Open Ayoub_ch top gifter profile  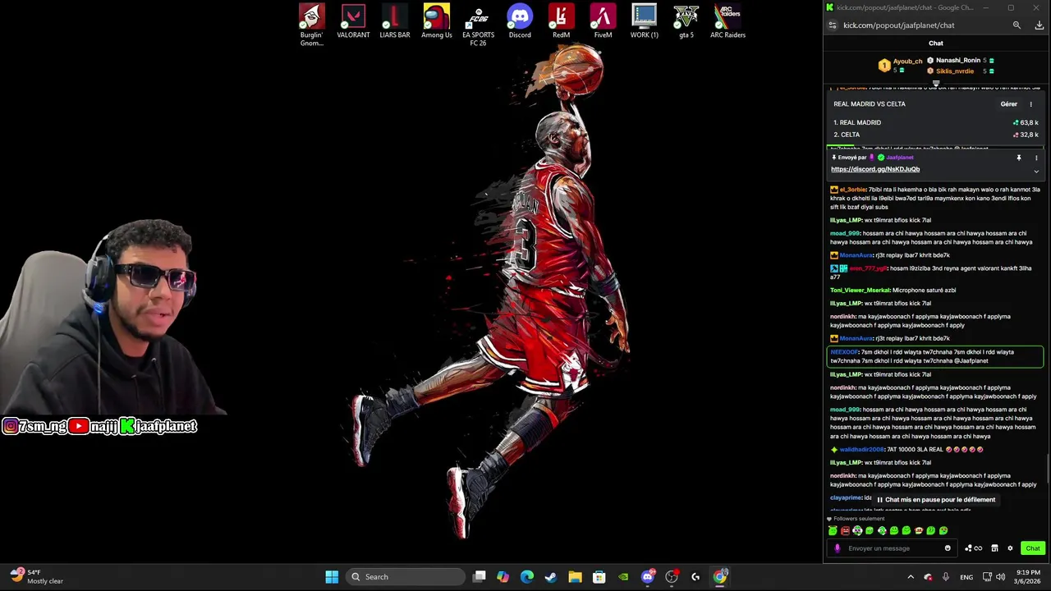tap(908, 62)
